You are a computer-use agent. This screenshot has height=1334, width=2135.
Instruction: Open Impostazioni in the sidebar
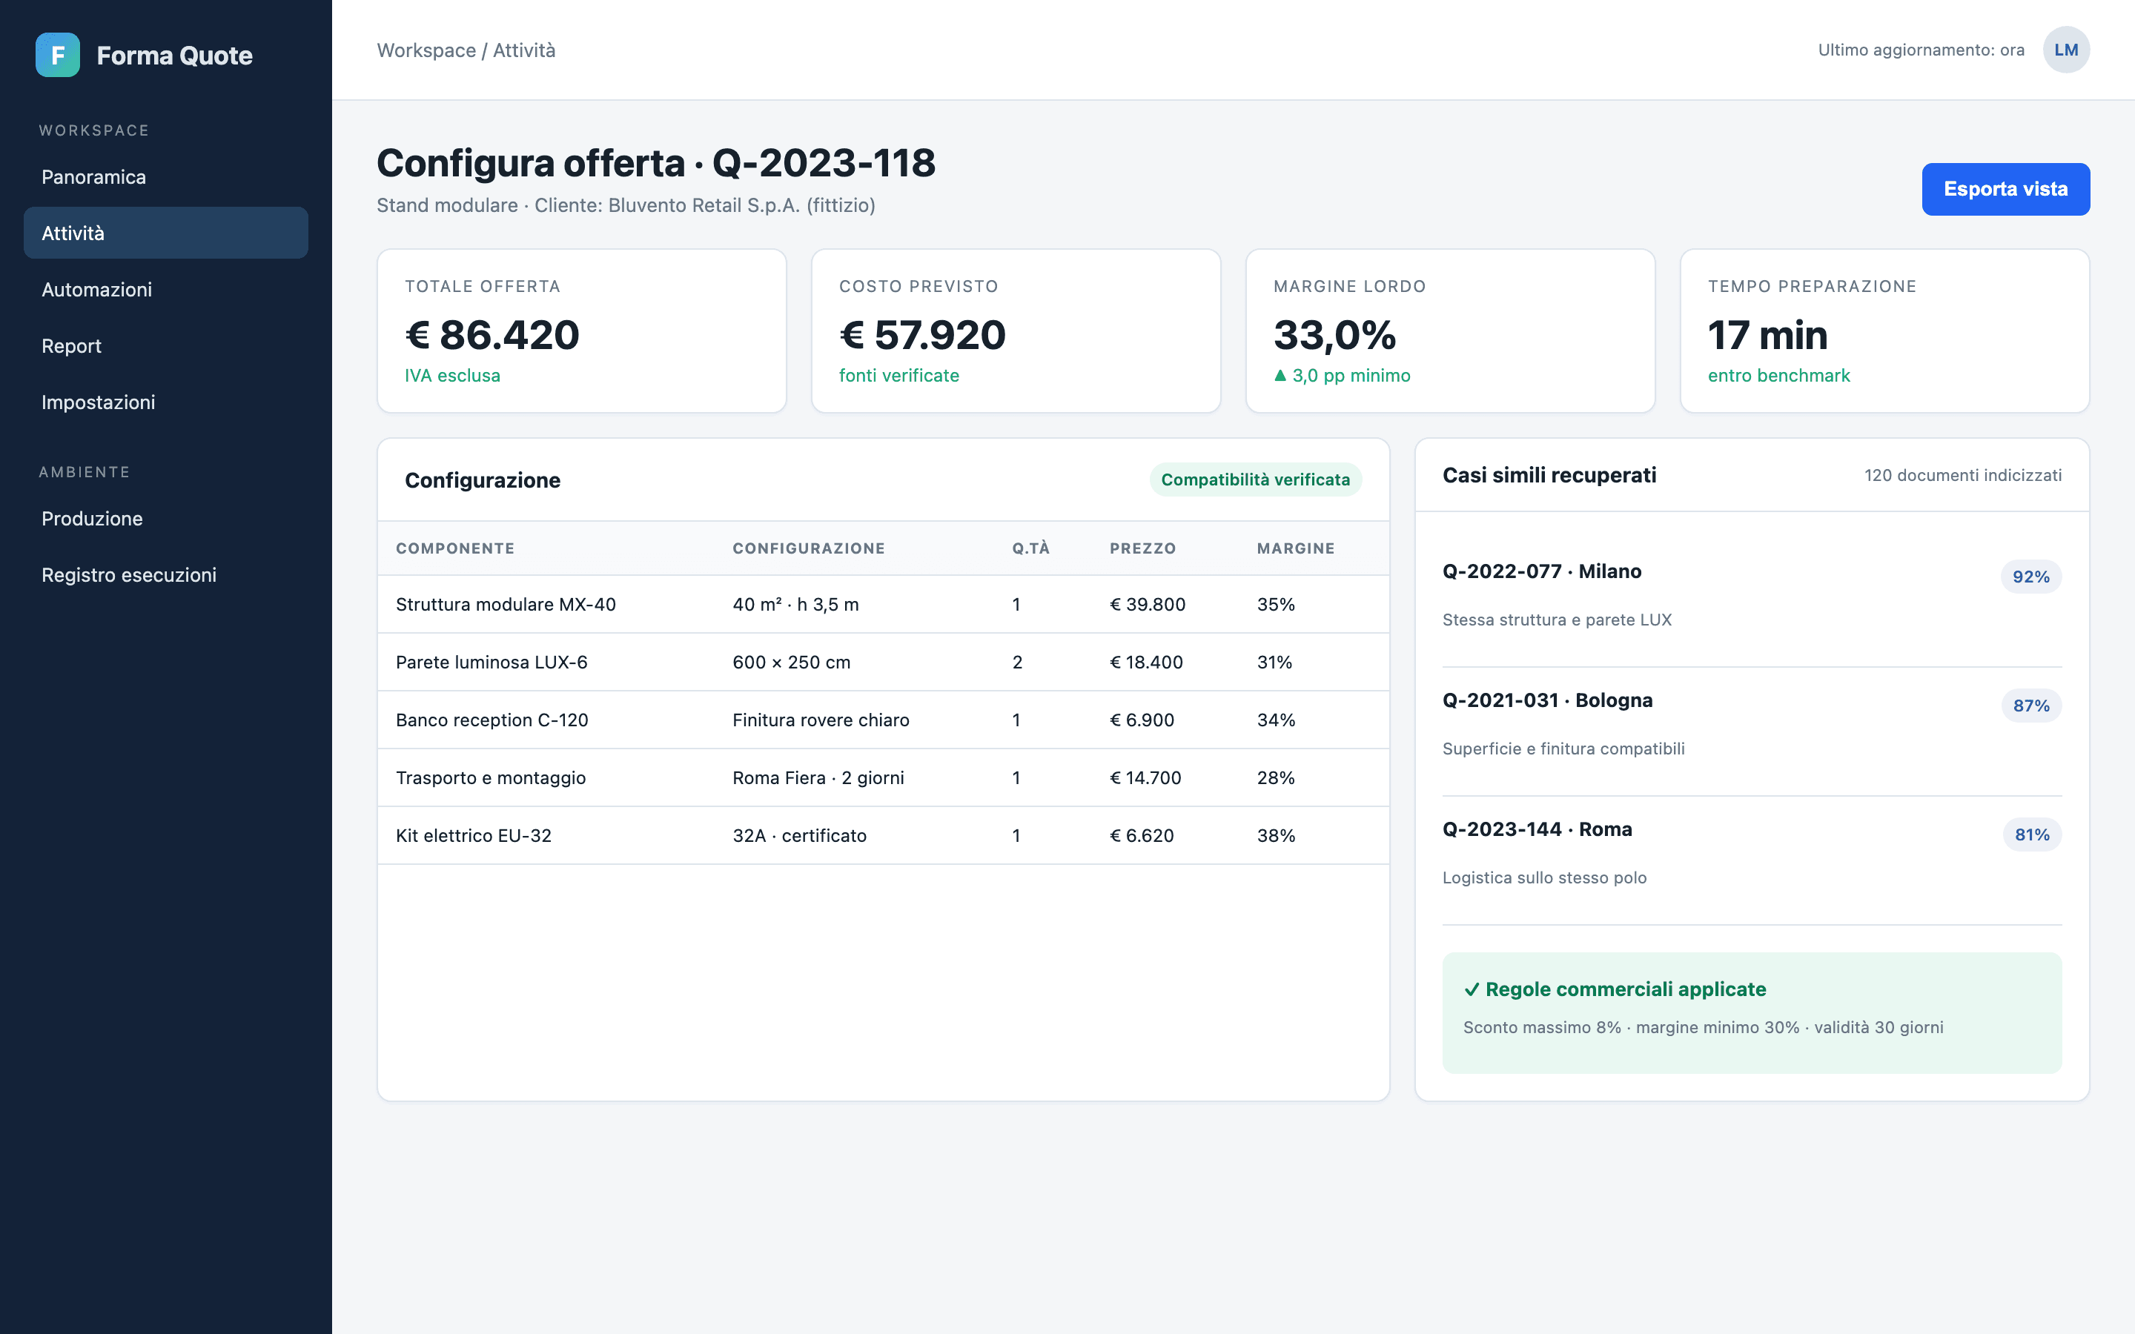click(166, 402)
